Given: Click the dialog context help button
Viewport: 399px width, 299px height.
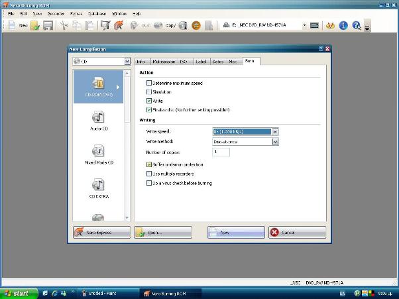Looking at the screenshot, I should (321, 49).
